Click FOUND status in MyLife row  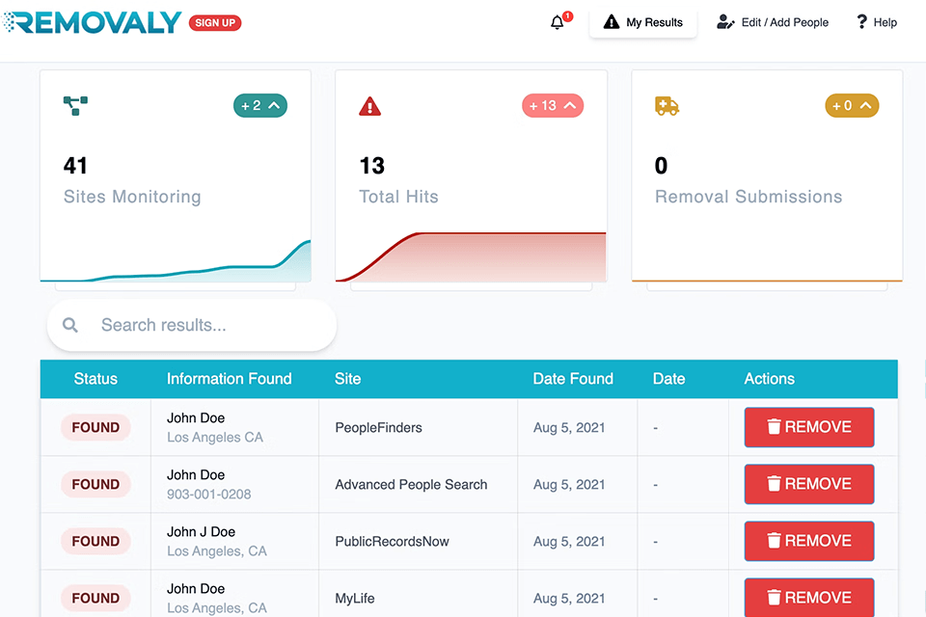[95, 598]
